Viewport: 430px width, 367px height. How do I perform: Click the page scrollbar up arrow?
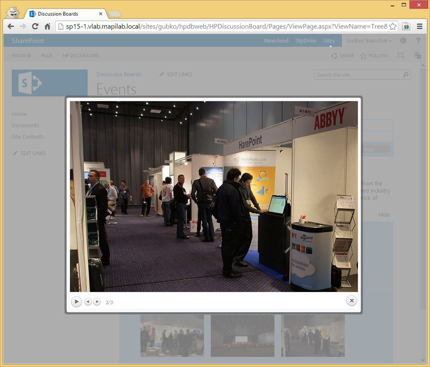(423, 65)
